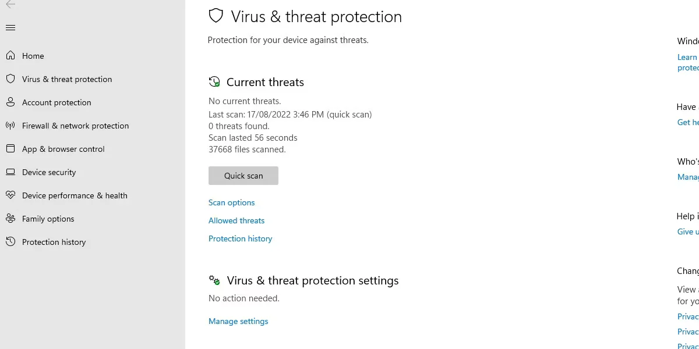View Protection history from the sidebar
699x349 pixels.
(54, 242)
